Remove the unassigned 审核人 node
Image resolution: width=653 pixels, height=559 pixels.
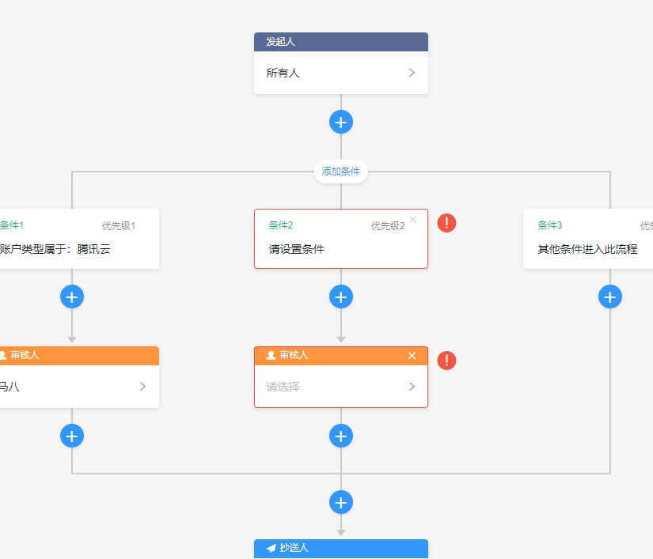pos(412,356)
